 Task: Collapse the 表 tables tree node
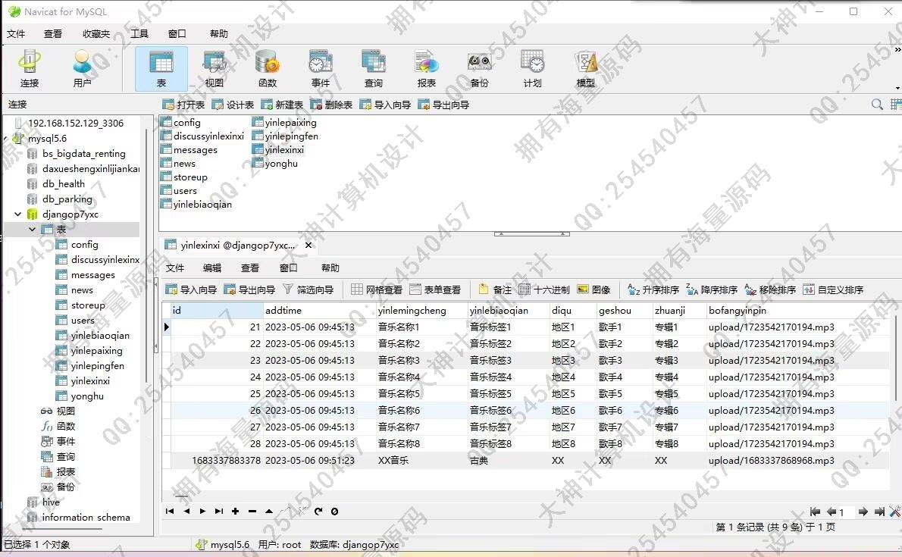point(33,230)
